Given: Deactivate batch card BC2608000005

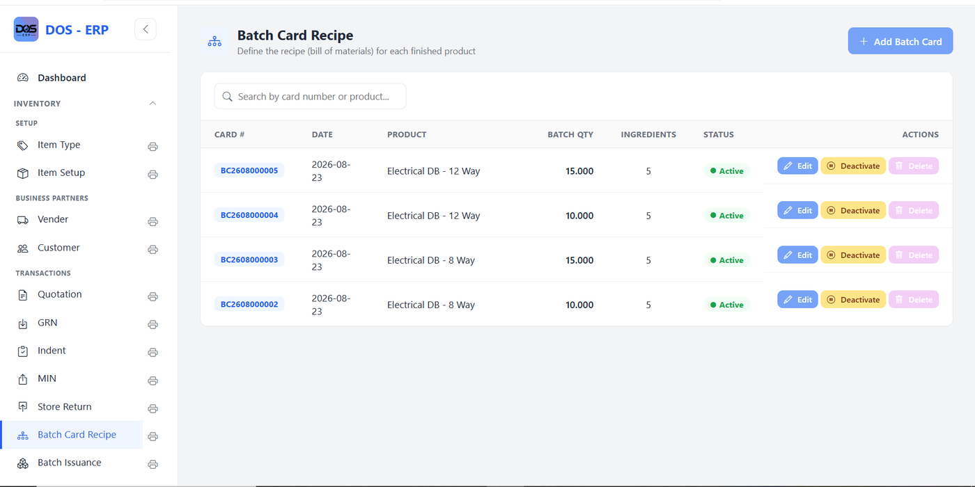Looking at the screenshot, I should point(853,166).
